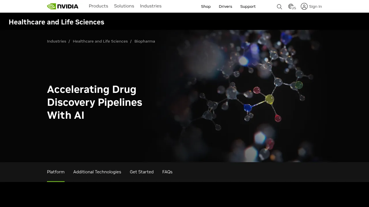Click the Biopharma breadcrumb

coord(145,41)
